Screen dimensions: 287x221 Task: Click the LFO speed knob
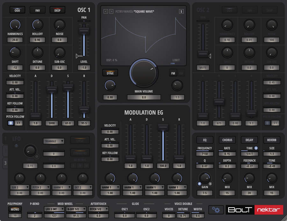click(x=30, y=151)
